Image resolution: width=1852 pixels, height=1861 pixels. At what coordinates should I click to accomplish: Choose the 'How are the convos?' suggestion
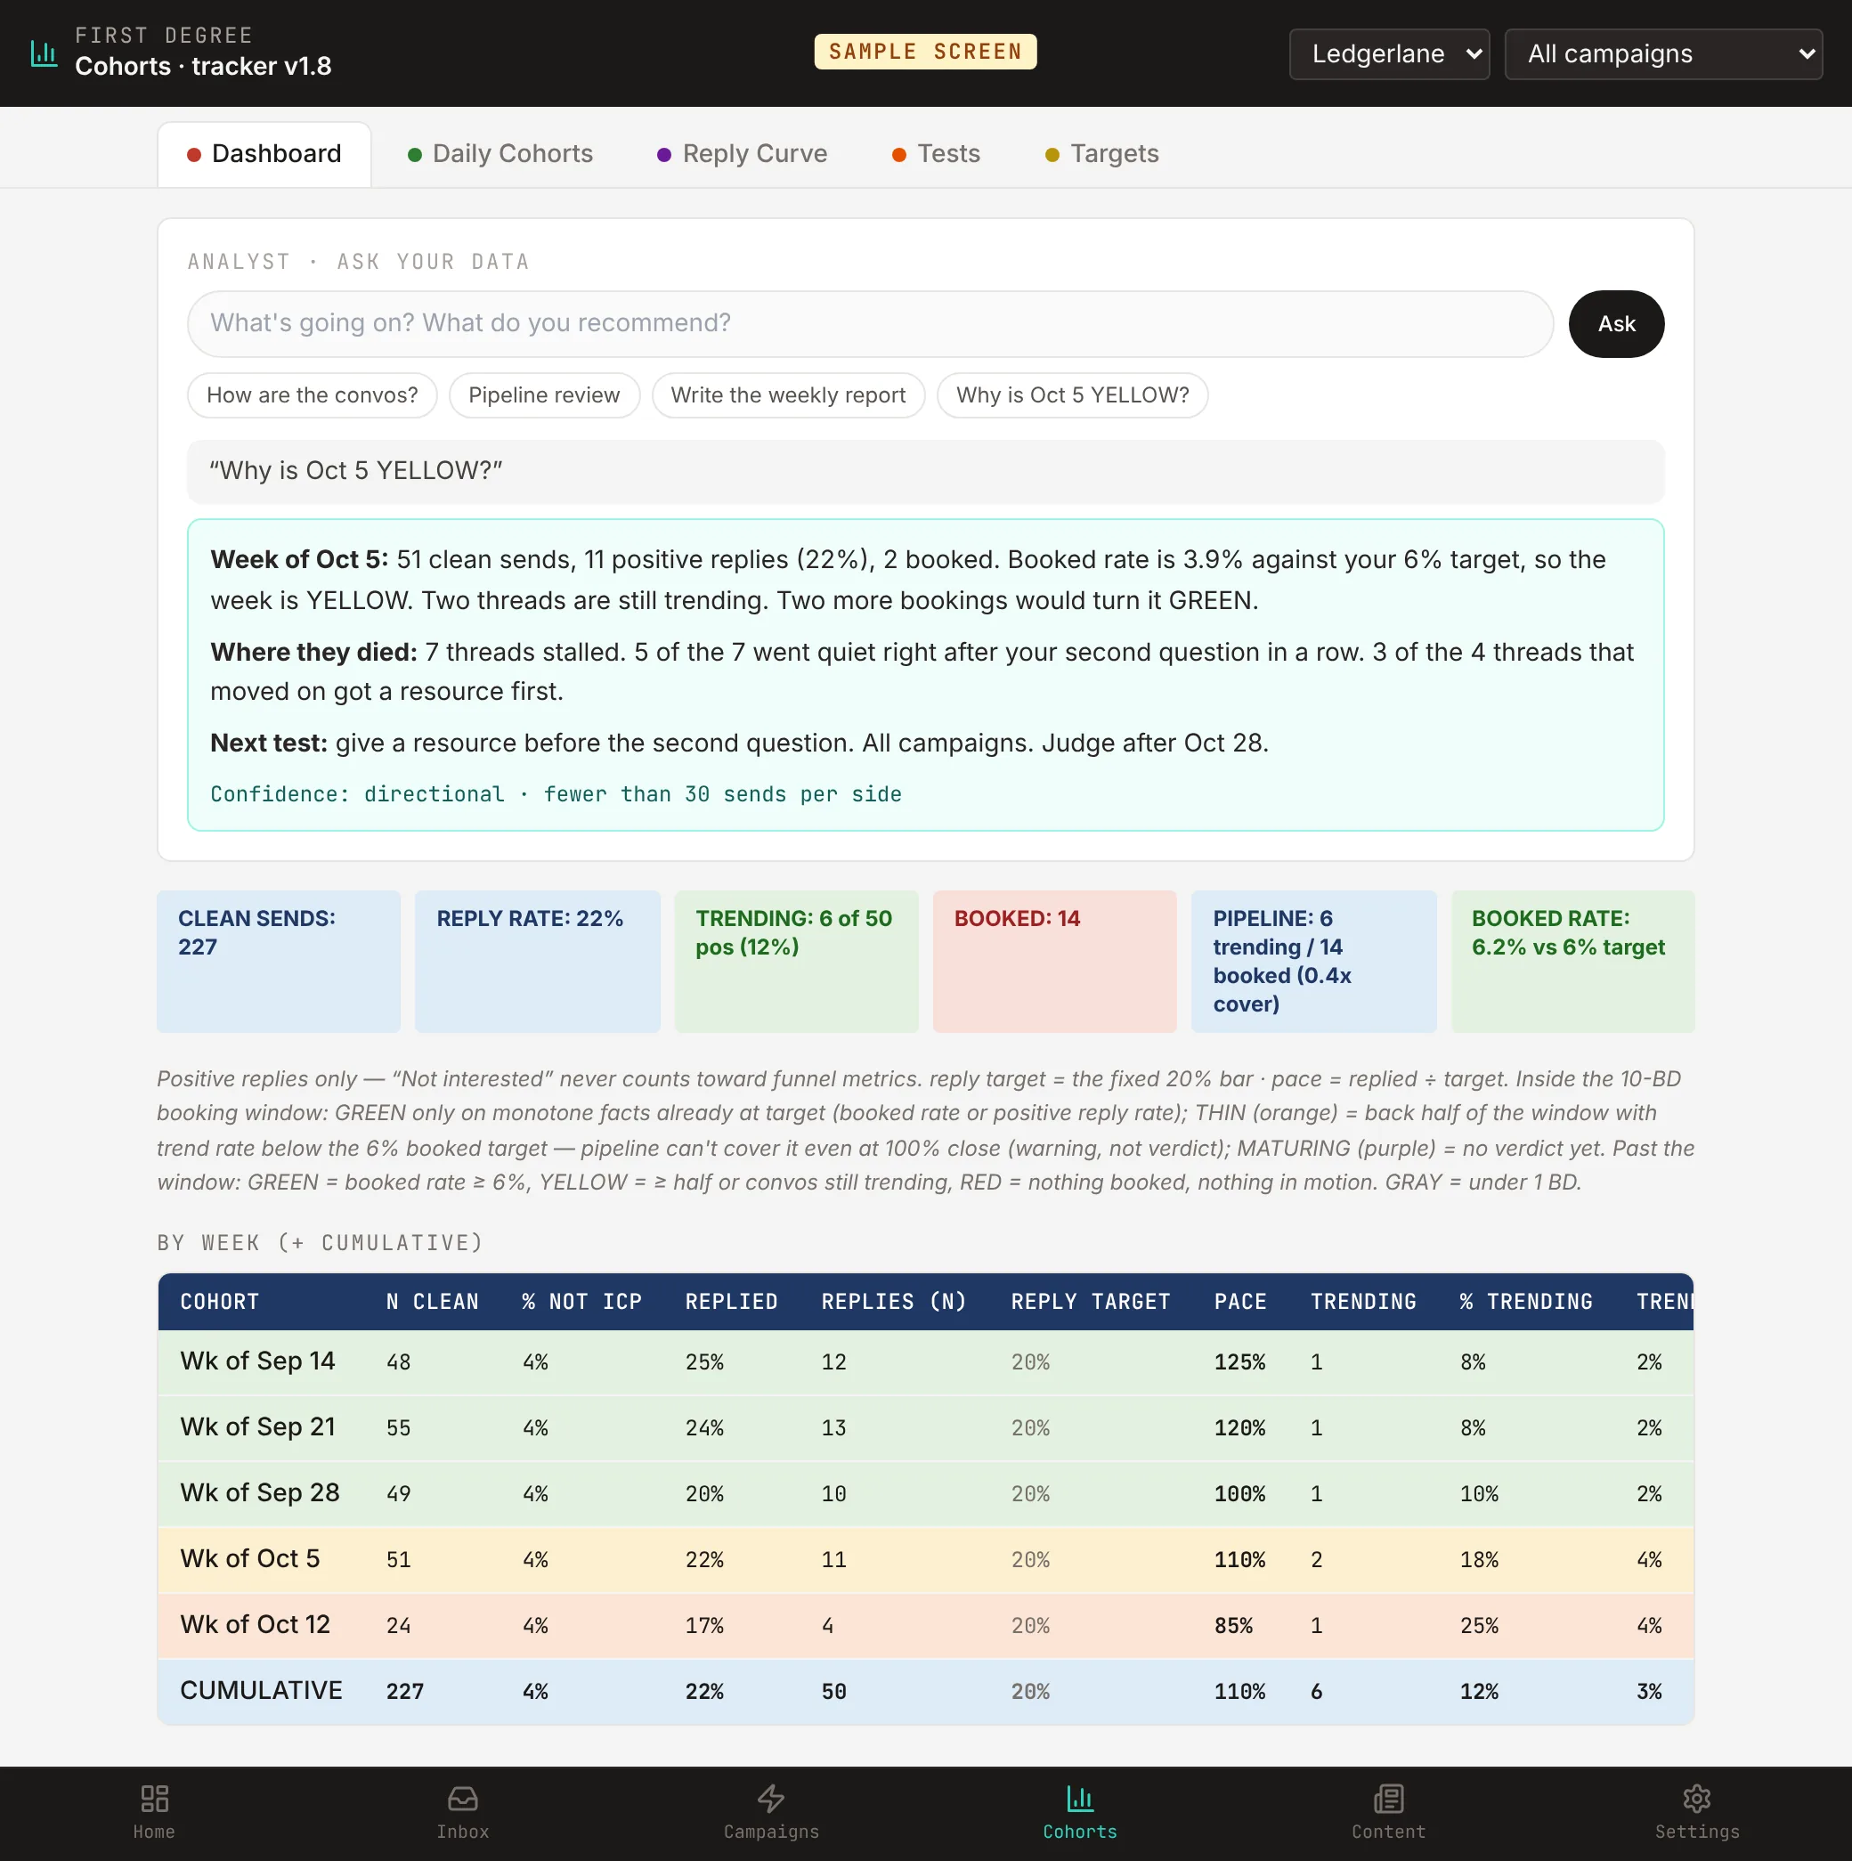point(312,395)
